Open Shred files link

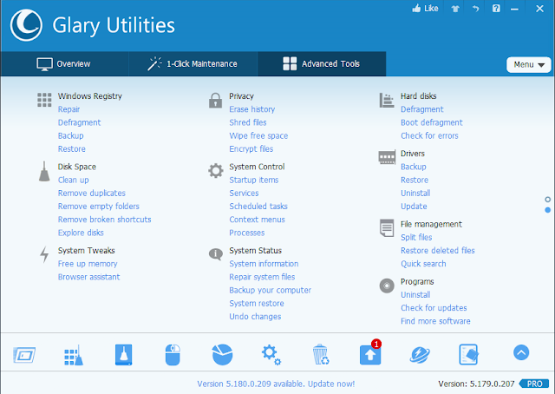(x=248, y=122)
